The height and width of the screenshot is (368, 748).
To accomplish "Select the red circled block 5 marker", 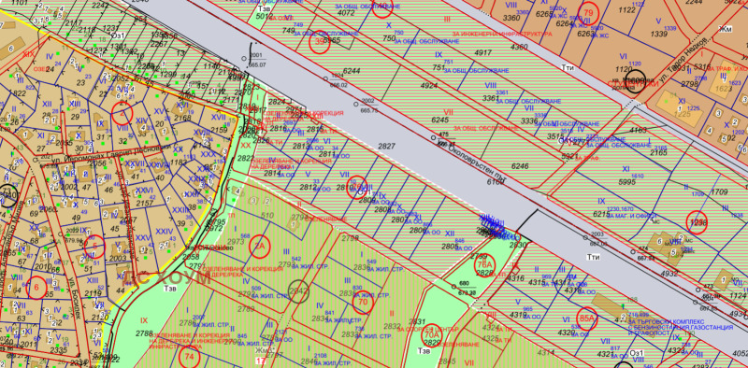I will pyautogui.click(x=94, y=247).
